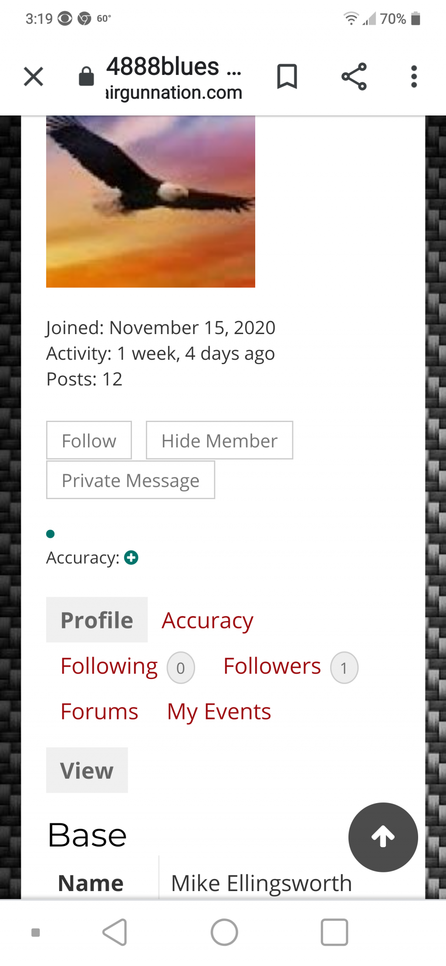Tap the Android back navigation icon

coord(115,932)
